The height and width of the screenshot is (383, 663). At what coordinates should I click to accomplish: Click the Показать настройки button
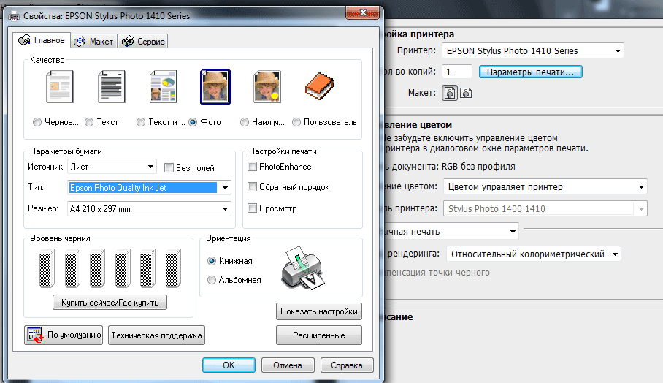pyautogui.click(x=319, y=311)
